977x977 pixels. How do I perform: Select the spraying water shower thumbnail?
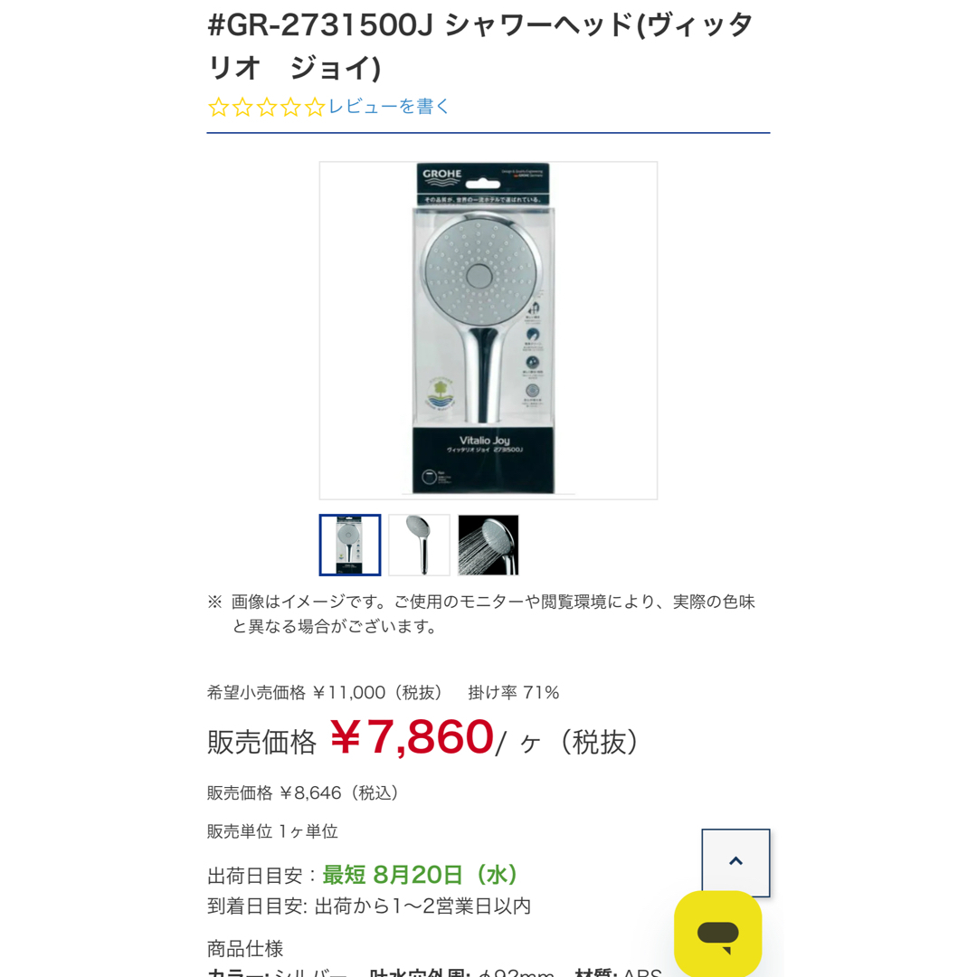pyautogui.click(x=488, y=545)
